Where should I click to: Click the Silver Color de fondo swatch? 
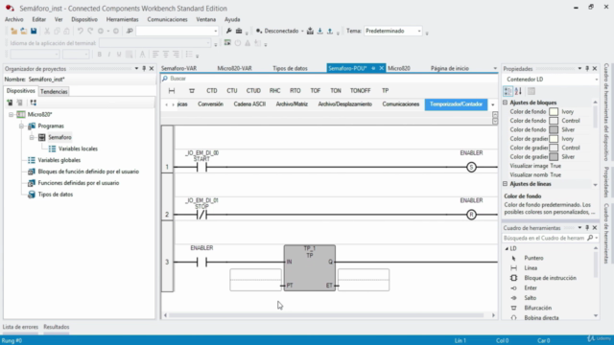[554, 130]
